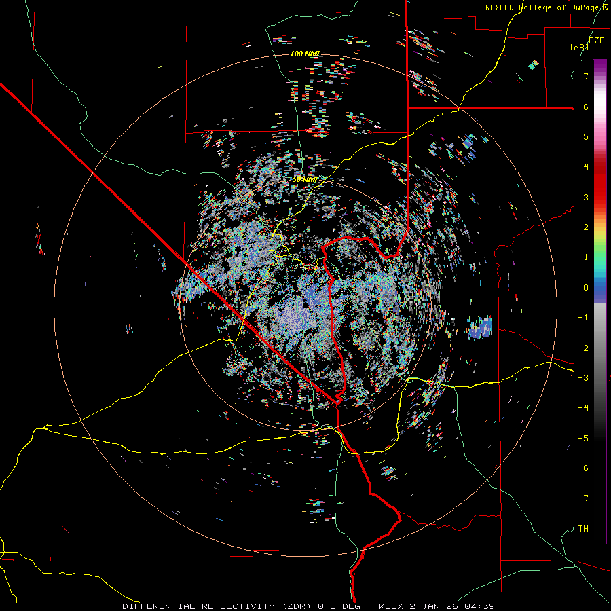Click the 0 value on the scale
The width and height of the screenshot is (611, 611).
pos(586,288)
